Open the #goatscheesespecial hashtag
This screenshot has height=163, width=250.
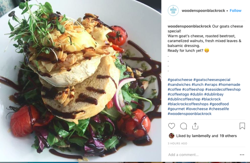coord(212,80)
